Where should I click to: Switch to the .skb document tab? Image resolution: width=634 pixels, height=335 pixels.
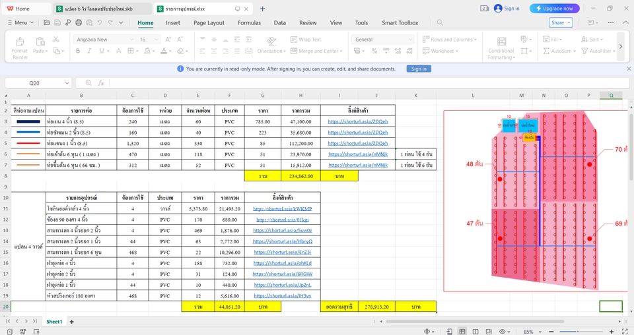point(102,9)
